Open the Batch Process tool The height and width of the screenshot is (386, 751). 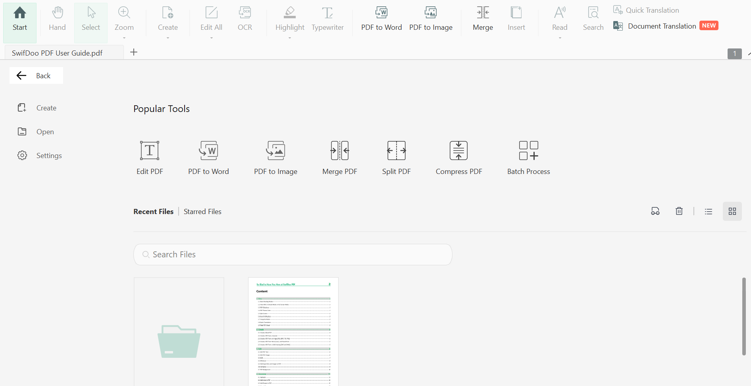click(528, 157)
